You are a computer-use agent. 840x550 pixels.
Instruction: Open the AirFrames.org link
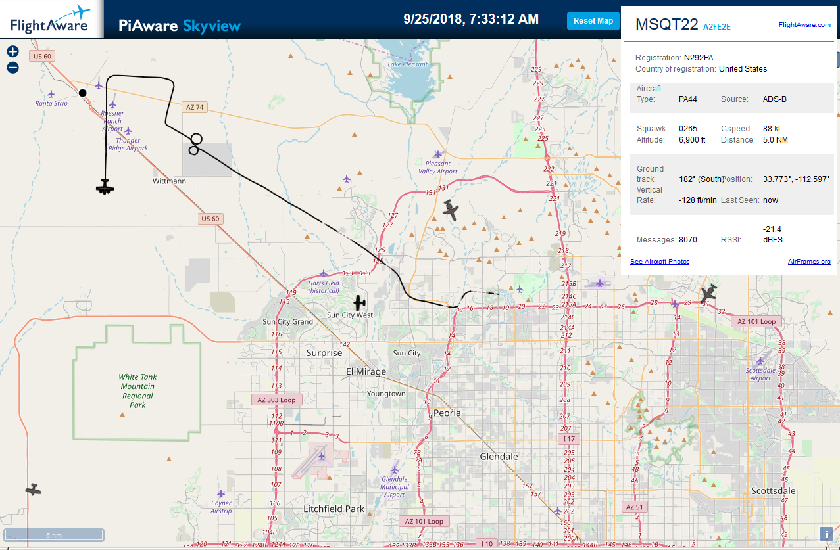[x=809, y=262]
